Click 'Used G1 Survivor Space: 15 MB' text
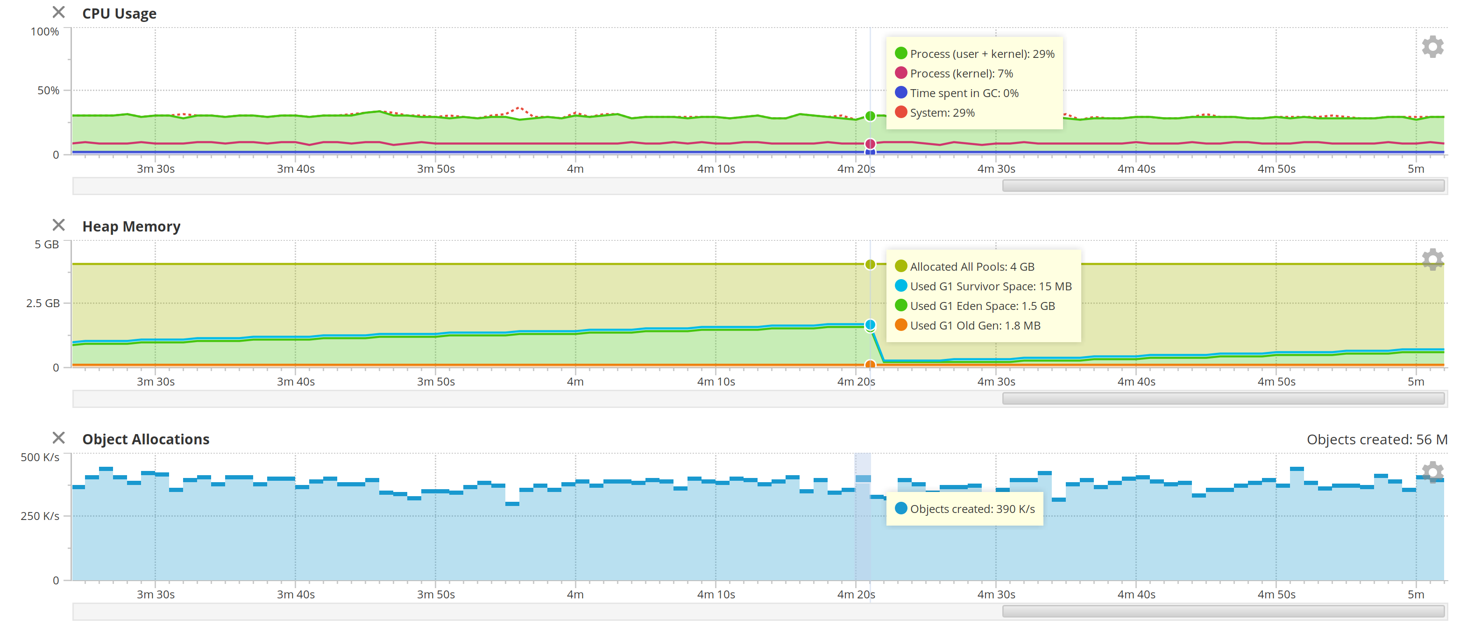 [991, 287]
